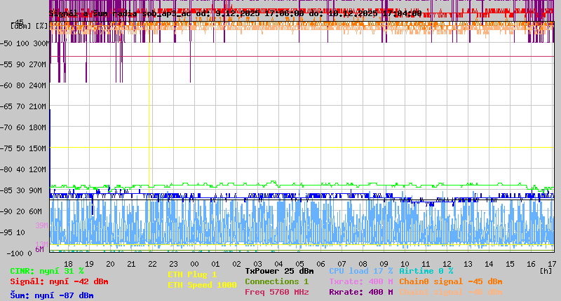561x301 pixels.
Task: Click the [h] hour unit label
Action: [546, 271]
